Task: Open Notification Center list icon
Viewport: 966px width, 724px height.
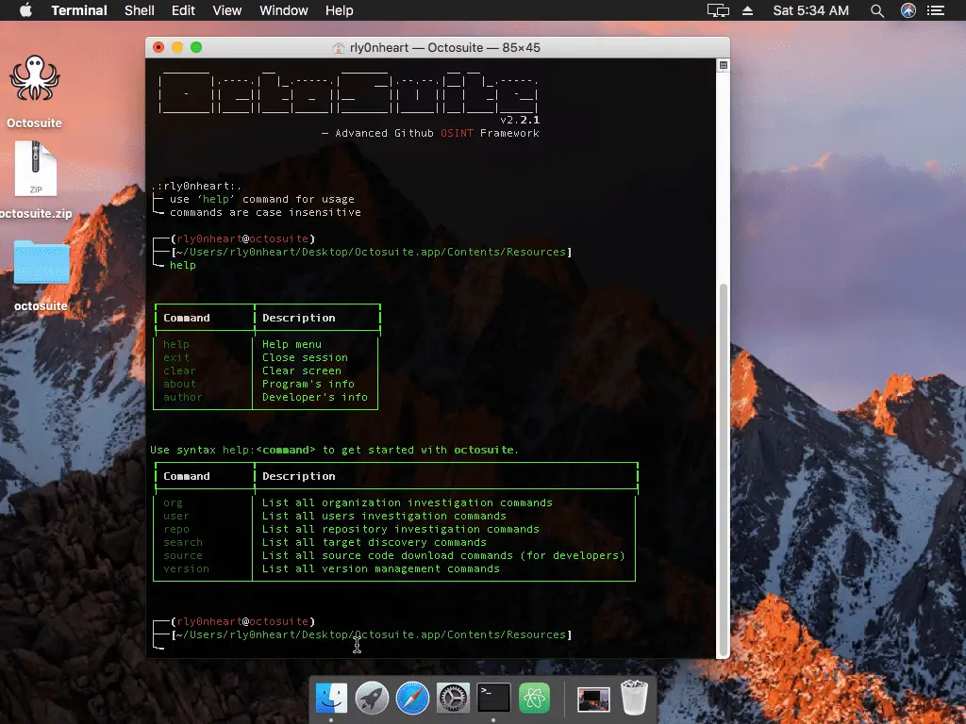Action: (936, 10)
